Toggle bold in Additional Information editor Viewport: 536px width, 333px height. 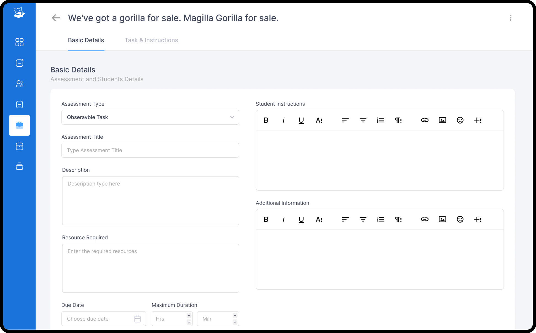[266, 219]
